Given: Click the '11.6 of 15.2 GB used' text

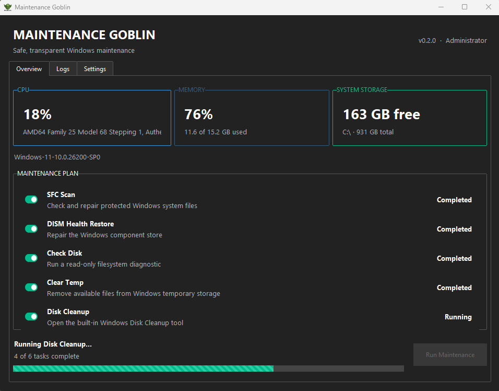Looking at the screenshot, I should 216,132.
